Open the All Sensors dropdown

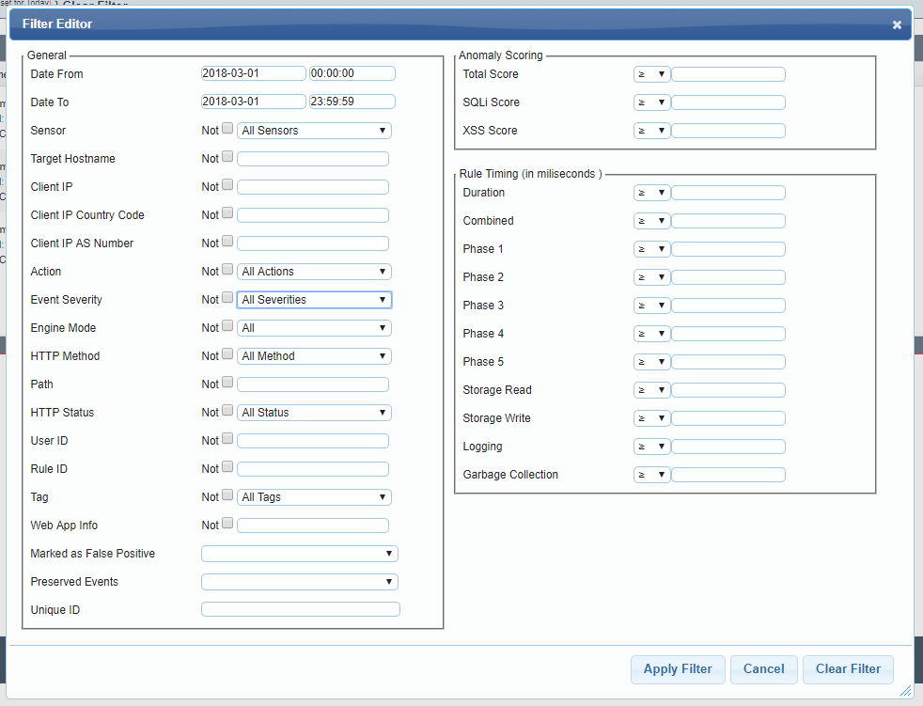tap(314, 131)
